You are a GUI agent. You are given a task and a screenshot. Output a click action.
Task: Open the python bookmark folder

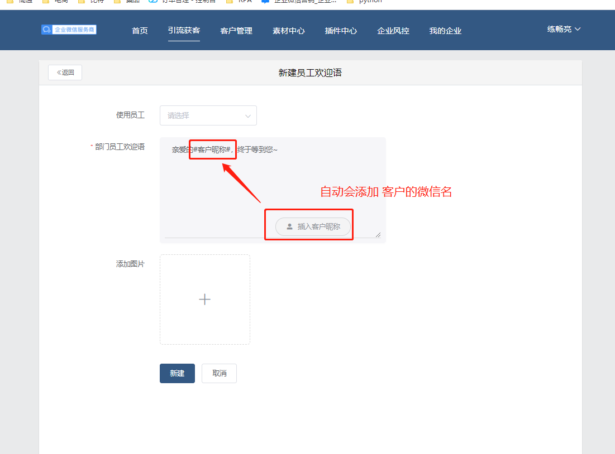(x=365, y=2)
